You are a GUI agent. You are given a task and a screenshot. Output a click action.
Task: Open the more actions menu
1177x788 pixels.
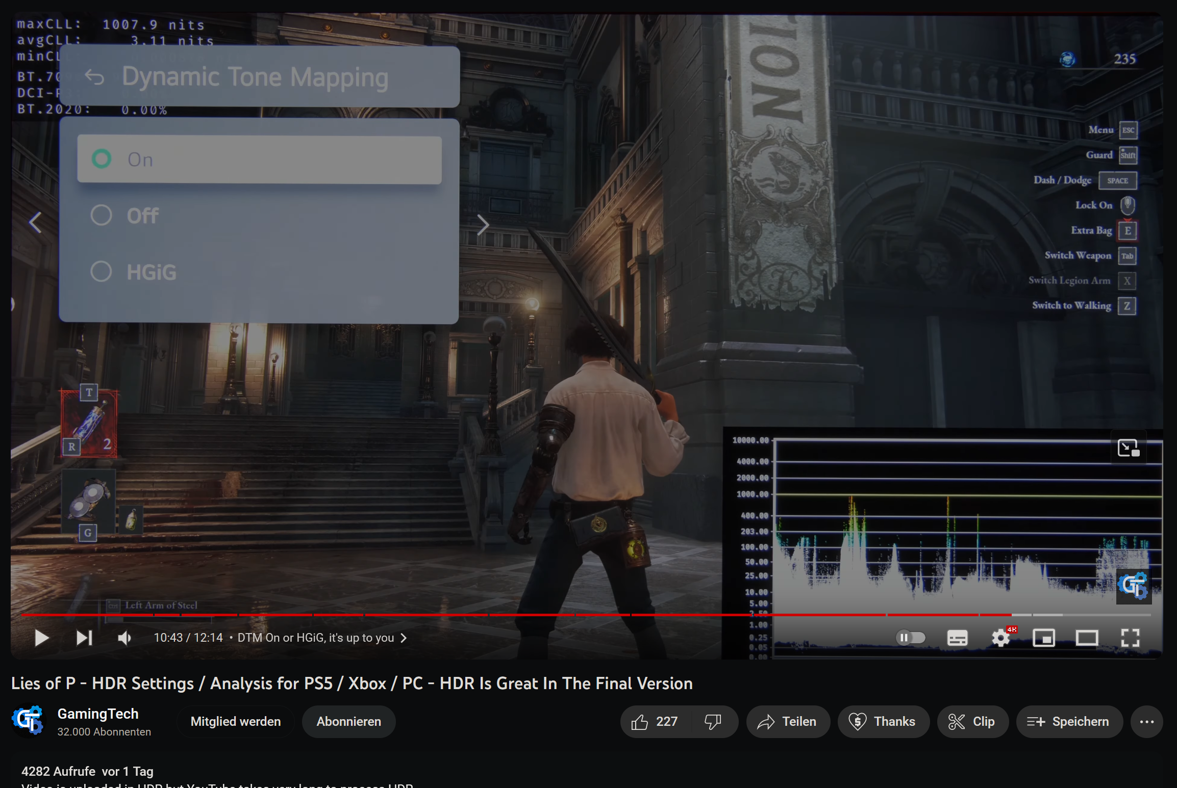pyautogui.click(x=1146, y=721)
